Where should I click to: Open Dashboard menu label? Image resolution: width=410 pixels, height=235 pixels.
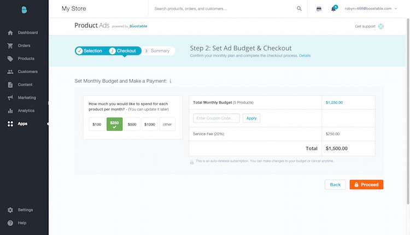[28, 33]
